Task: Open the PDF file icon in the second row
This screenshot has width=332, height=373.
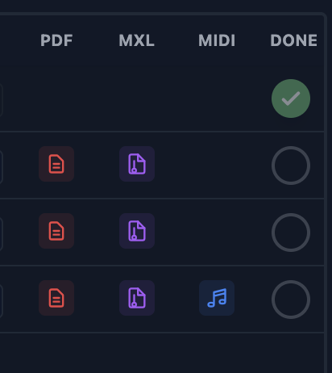Action: [56, 164]
